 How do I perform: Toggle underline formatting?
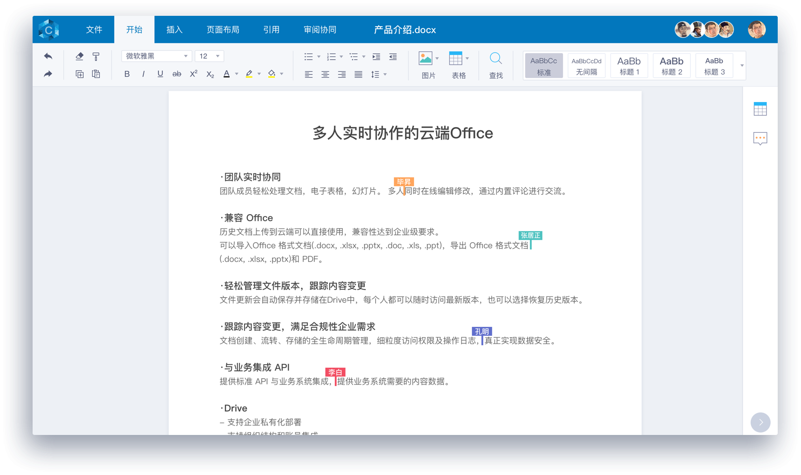160,74
